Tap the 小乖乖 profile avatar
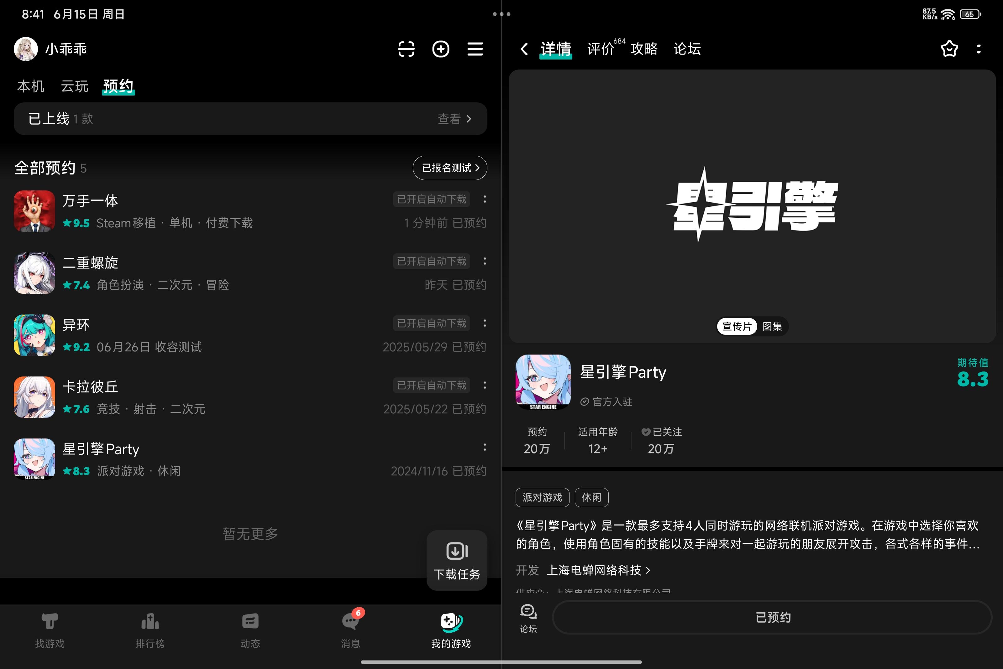The height and width of the screenshot is (669, 1003). tap(26, 49)
